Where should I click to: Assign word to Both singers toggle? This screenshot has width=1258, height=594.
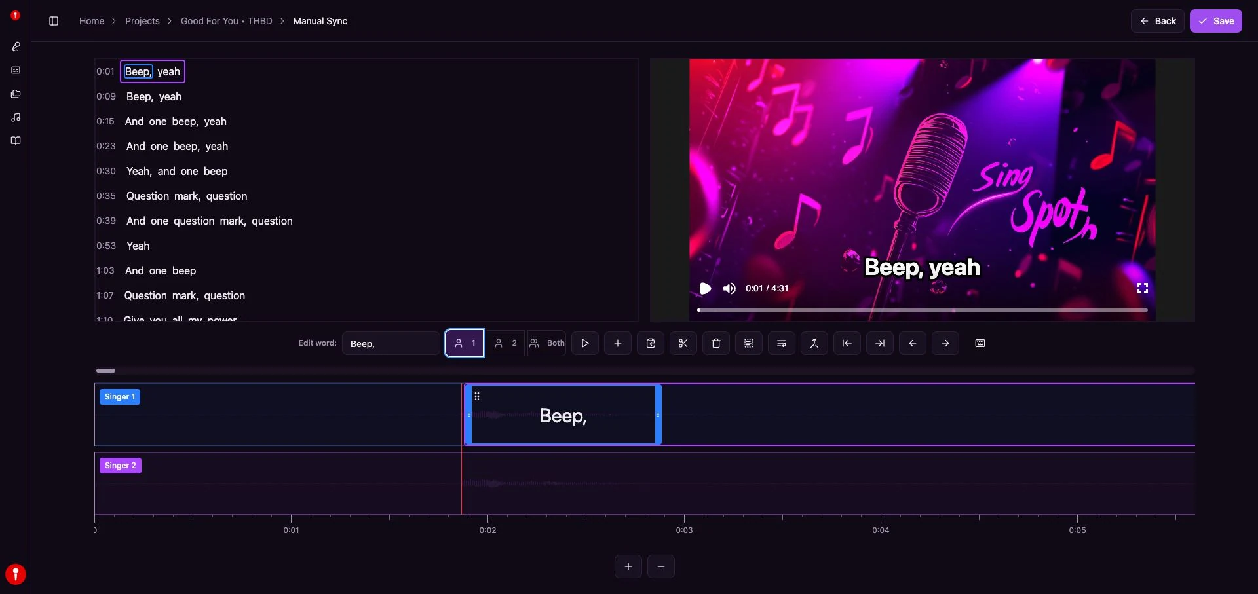(546, 343)
